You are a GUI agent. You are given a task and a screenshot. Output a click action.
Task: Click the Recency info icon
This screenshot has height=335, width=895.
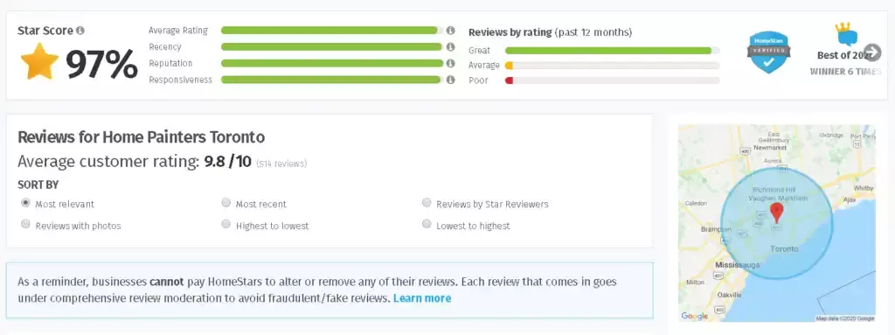coord(450,47)
